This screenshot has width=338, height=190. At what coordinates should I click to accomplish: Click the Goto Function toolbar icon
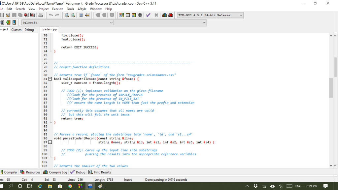81,15
